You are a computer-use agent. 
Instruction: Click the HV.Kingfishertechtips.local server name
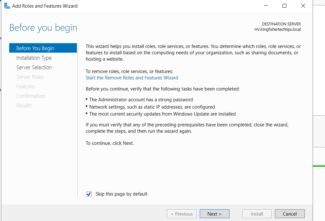tap(277, 30)
